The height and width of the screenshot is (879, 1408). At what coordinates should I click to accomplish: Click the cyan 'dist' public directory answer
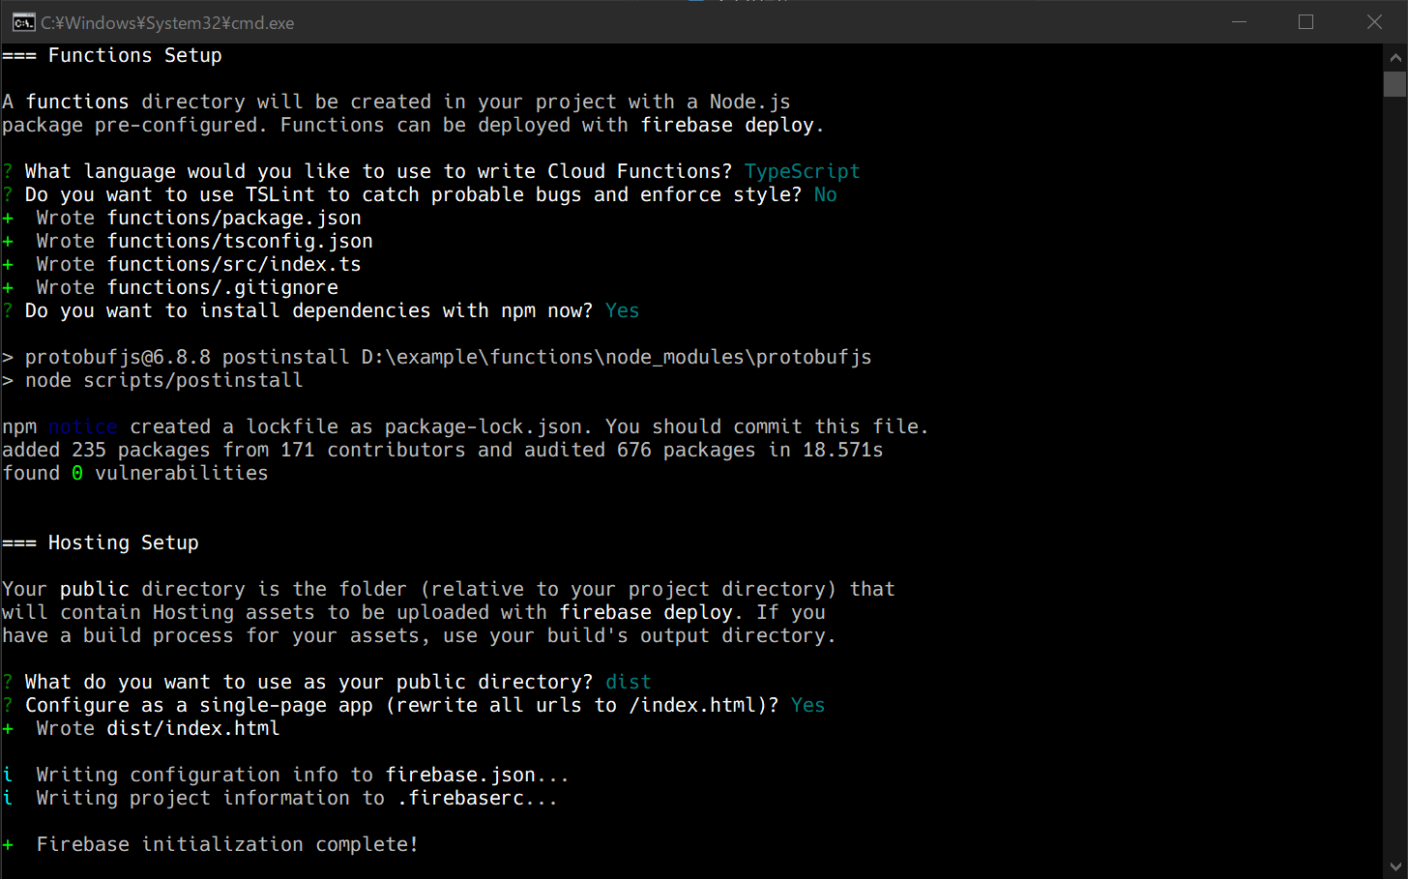(628, 682)
